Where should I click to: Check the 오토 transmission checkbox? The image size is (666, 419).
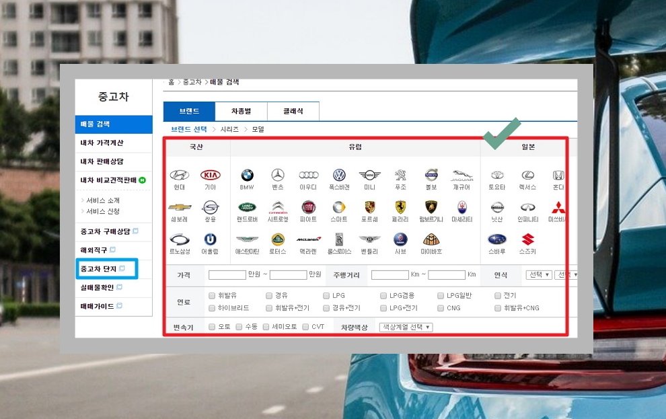pos(211,327)
